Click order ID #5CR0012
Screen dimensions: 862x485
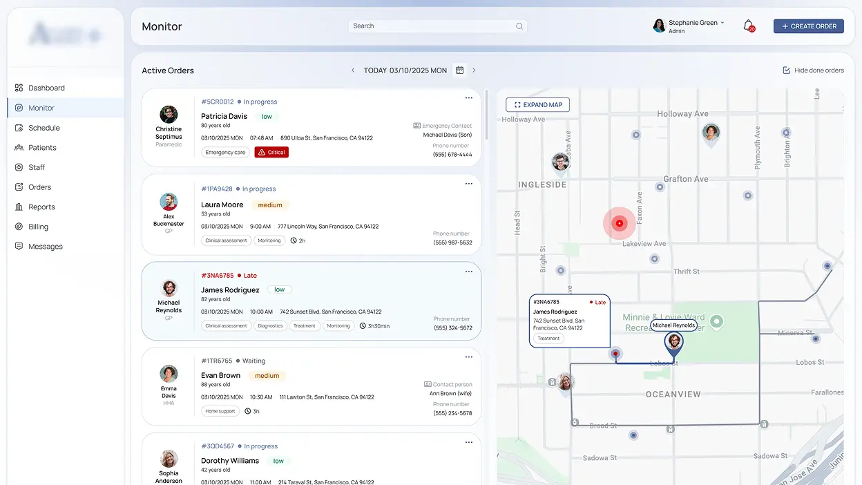[218, 102]
